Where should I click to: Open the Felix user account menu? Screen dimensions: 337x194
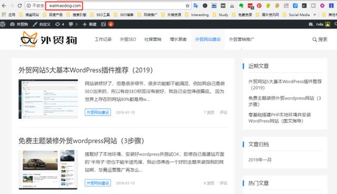click(320, 24)
